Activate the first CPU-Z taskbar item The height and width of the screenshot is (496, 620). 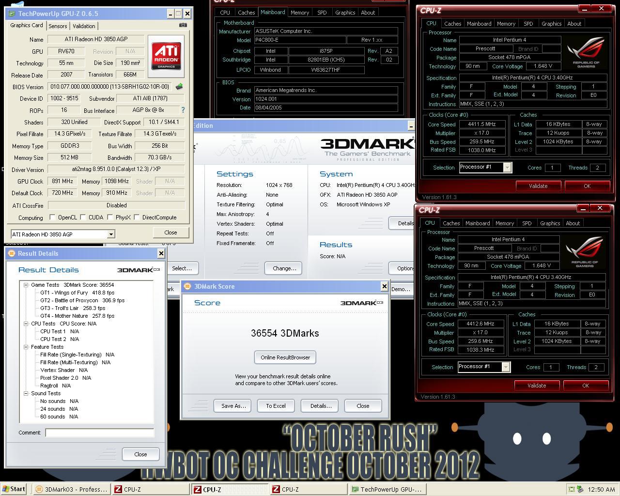[151, 489]
